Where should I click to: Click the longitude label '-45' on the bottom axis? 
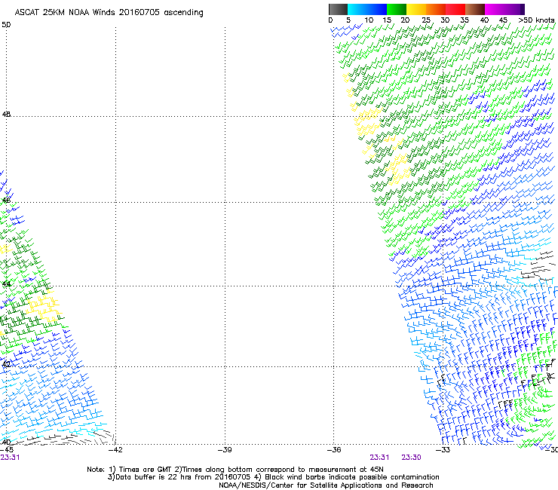coord(7,450)
